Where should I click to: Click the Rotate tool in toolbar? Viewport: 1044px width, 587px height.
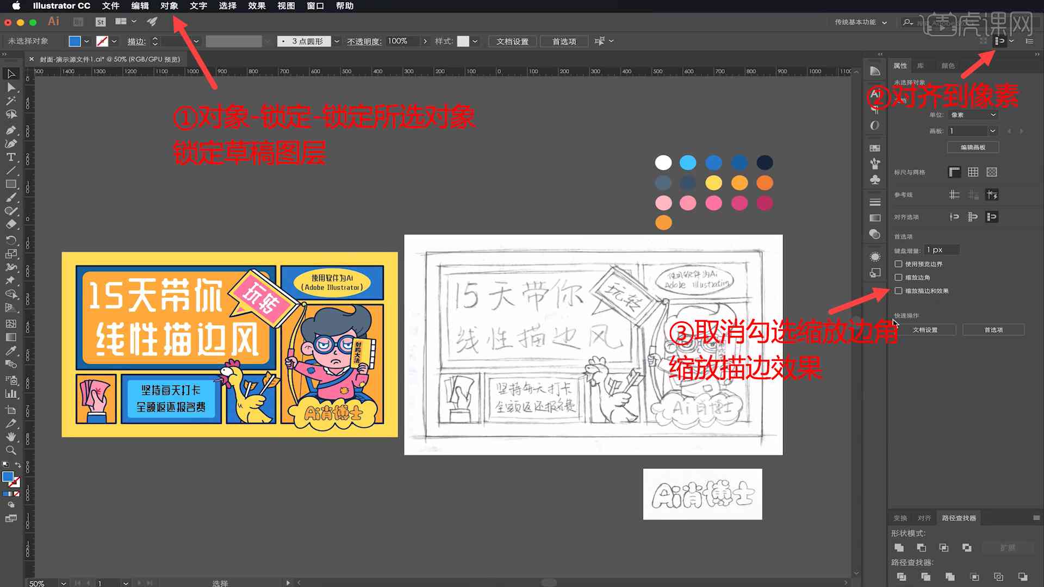pos(10,235)
